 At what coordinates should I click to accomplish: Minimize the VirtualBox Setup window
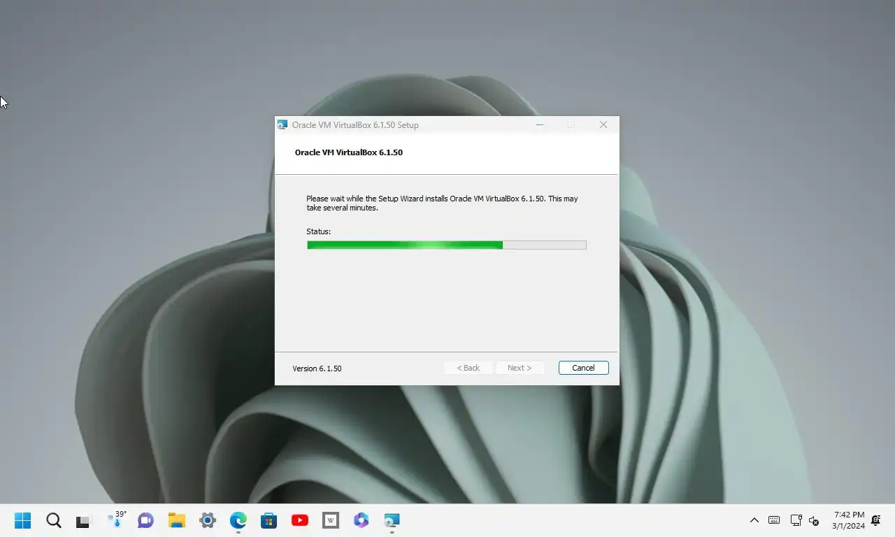(x=540, y=124)
